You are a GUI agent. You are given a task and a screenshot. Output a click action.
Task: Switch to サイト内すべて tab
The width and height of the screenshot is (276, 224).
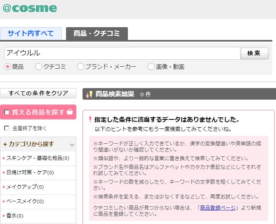[31, 33]
